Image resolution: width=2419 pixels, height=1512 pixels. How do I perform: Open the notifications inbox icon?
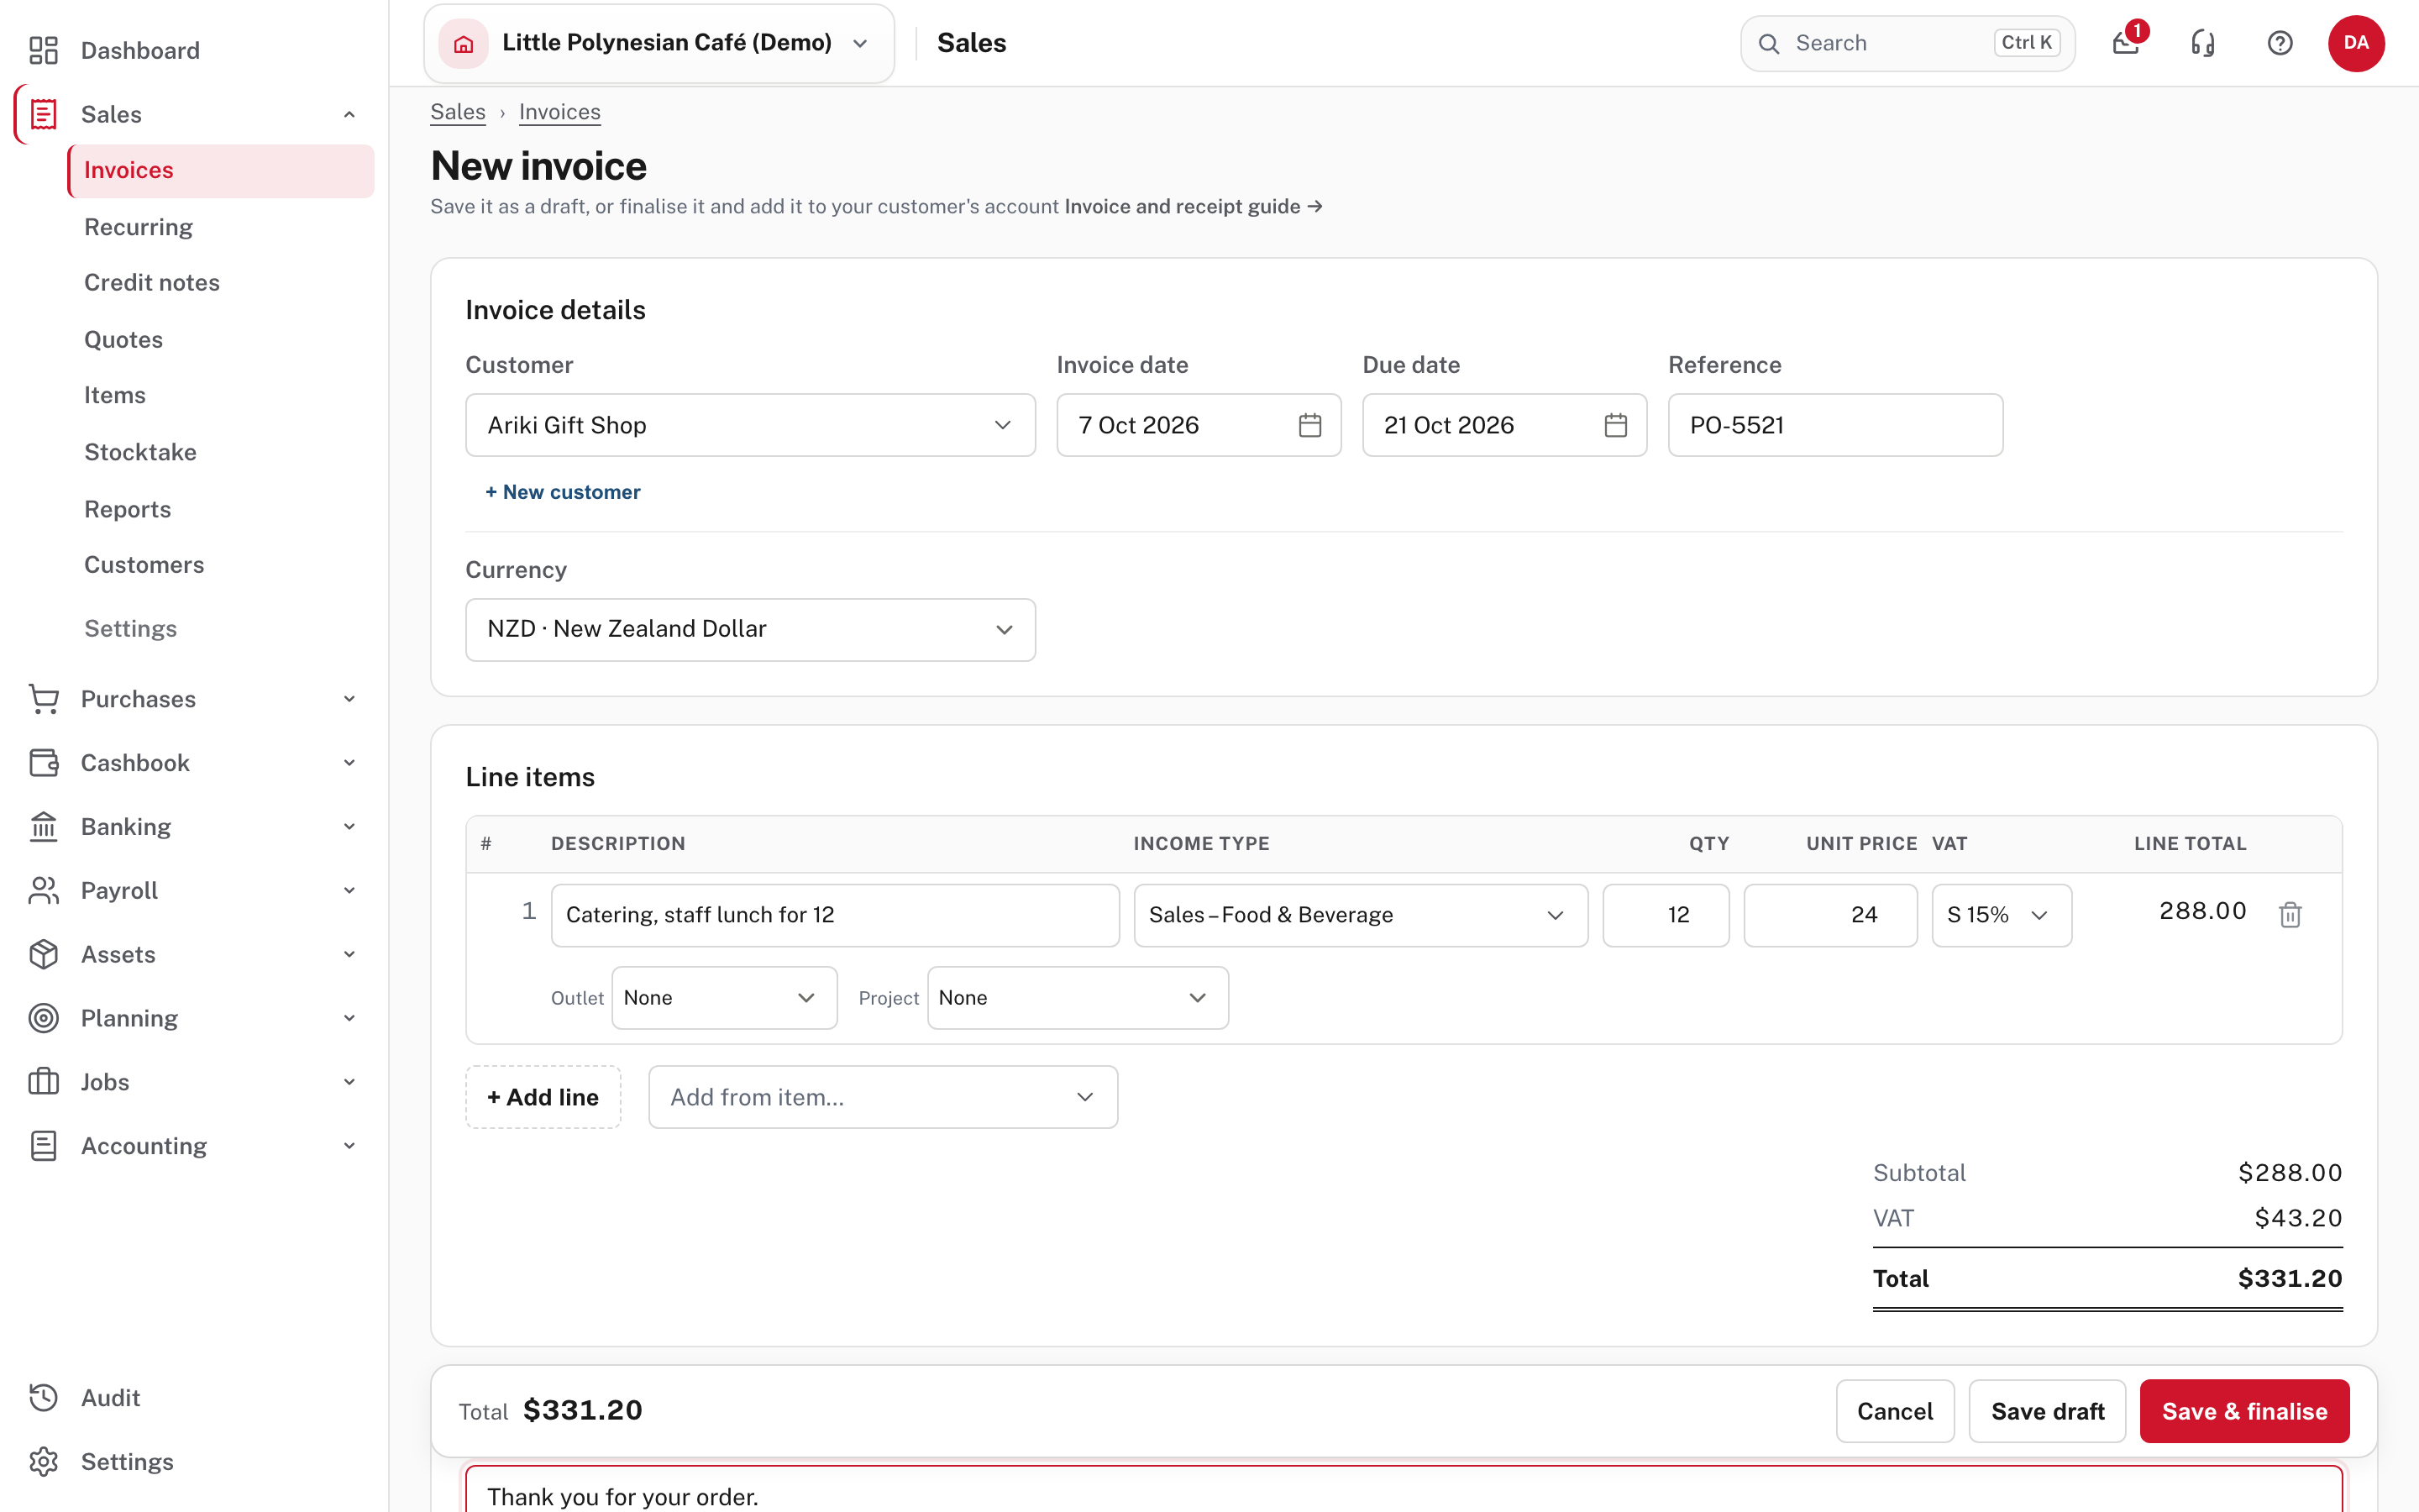(x=2126, y=43)
